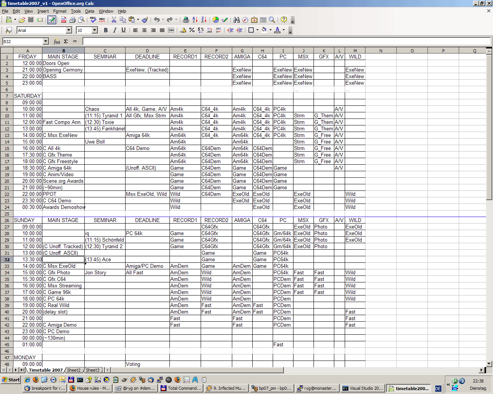Open Page Preview
The height and width of the screenshot is (394, 493).
click(81, 20)
